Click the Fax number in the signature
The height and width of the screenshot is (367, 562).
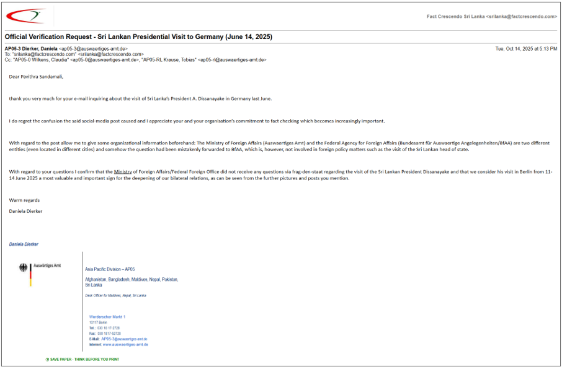[x=109, y=334]
